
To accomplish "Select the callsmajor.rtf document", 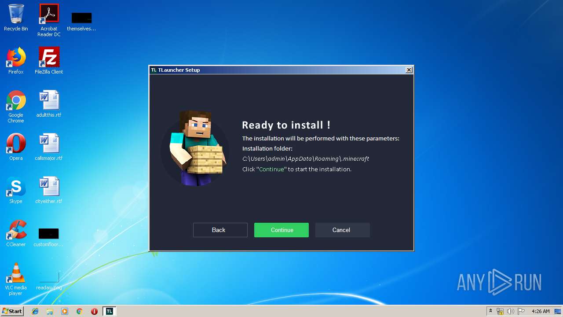I will (49, 147).
